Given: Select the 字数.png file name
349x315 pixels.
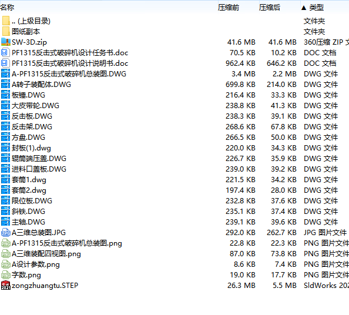Looking at the screenshot, I should pos(26,275).
